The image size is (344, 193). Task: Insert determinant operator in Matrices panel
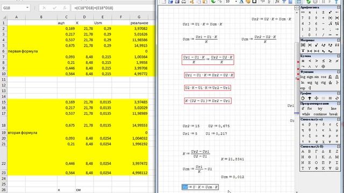click(310, 45)
